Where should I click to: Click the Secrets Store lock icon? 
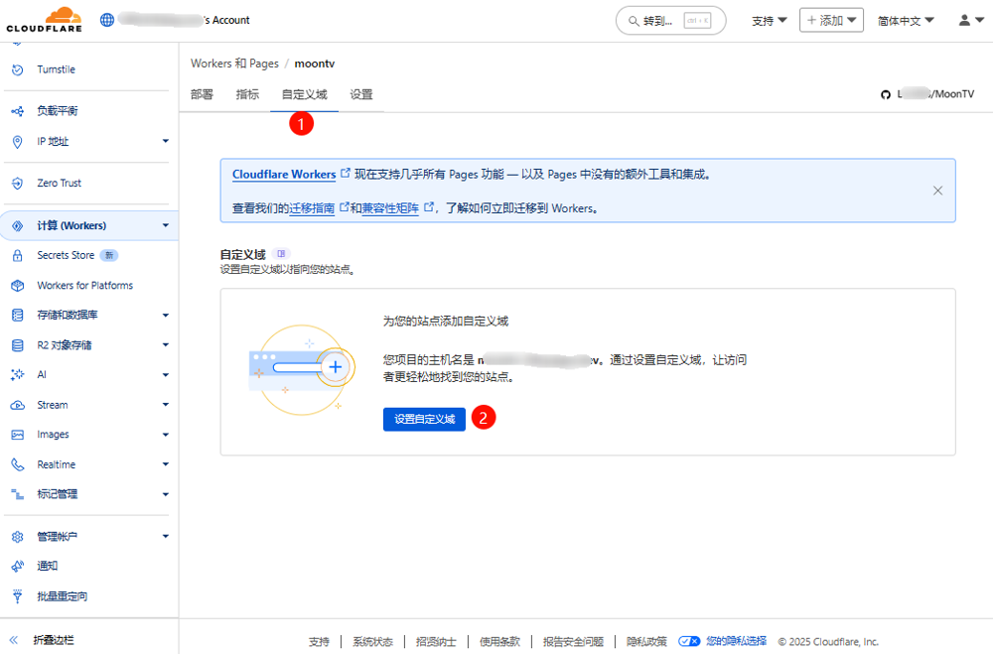point(17,255)
